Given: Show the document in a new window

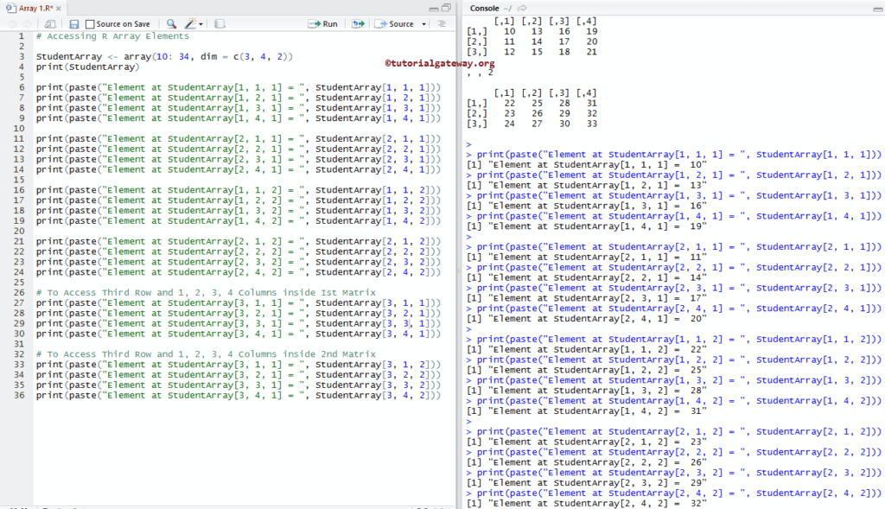Looking at the screenshot, I should (50, 23).
